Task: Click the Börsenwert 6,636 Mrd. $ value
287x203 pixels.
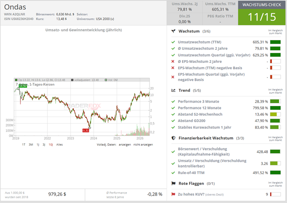Action: click(65, 14)
